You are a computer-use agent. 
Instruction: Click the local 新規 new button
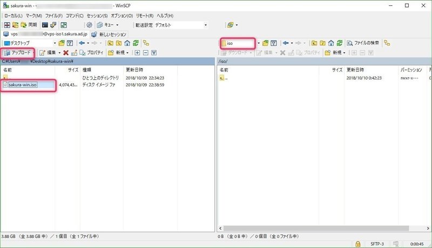[x=117, y=52]
